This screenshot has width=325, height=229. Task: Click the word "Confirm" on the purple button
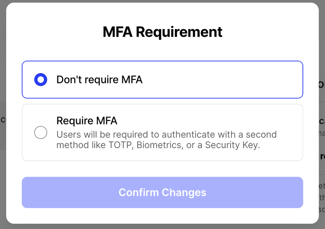139,193
